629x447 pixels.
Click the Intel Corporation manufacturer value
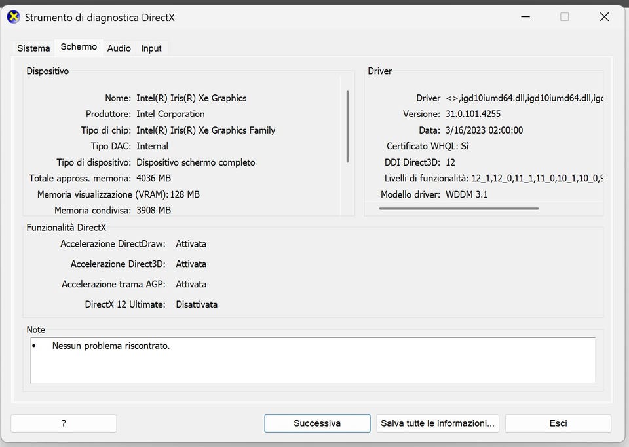pos(170,114)
